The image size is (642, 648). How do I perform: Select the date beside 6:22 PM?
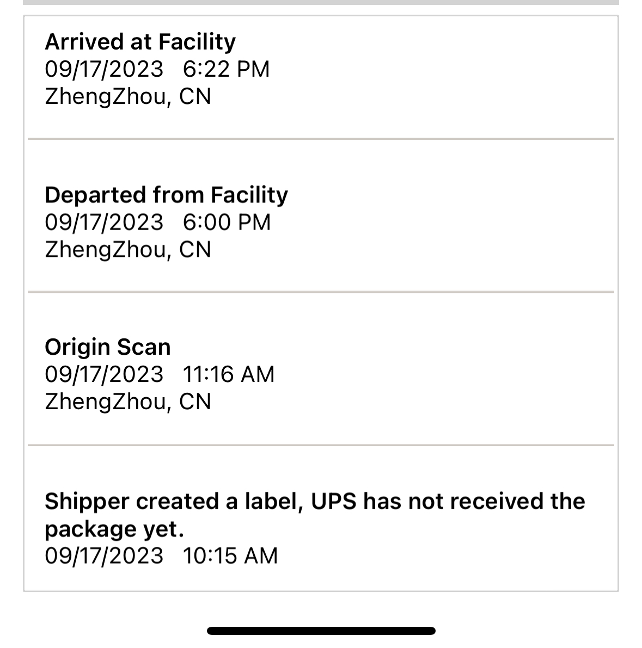104,69
